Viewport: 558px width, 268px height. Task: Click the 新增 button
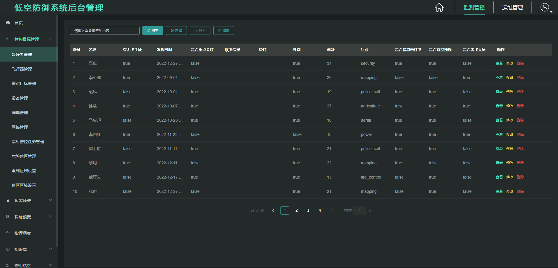click(x=176, y=30)
